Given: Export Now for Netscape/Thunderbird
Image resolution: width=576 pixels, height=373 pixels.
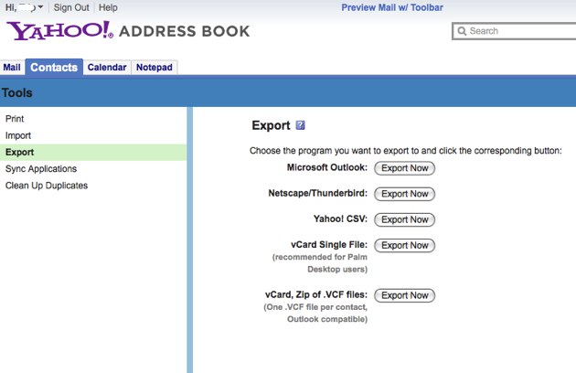Looking at the screenshot, I should coord(404,194).
